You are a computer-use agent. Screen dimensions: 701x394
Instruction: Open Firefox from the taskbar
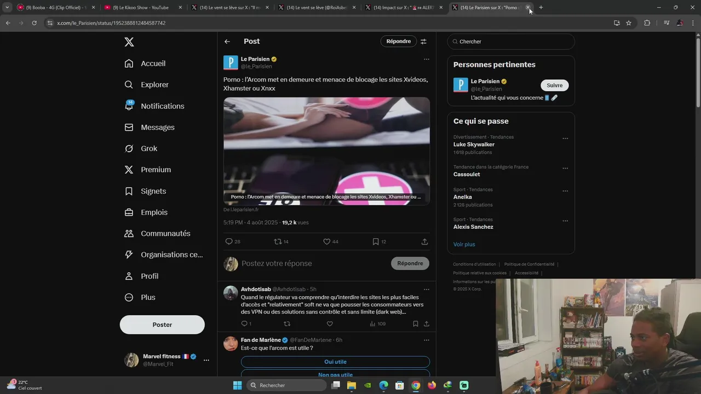pos(432,385)
